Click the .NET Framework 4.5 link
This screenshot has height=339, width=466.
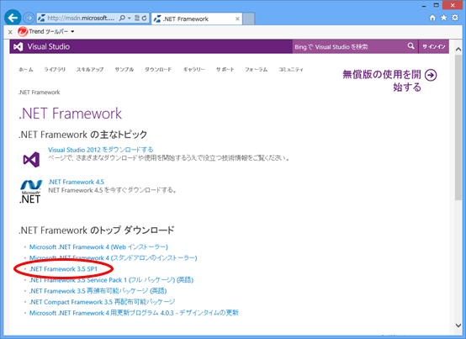coord(77,182)
